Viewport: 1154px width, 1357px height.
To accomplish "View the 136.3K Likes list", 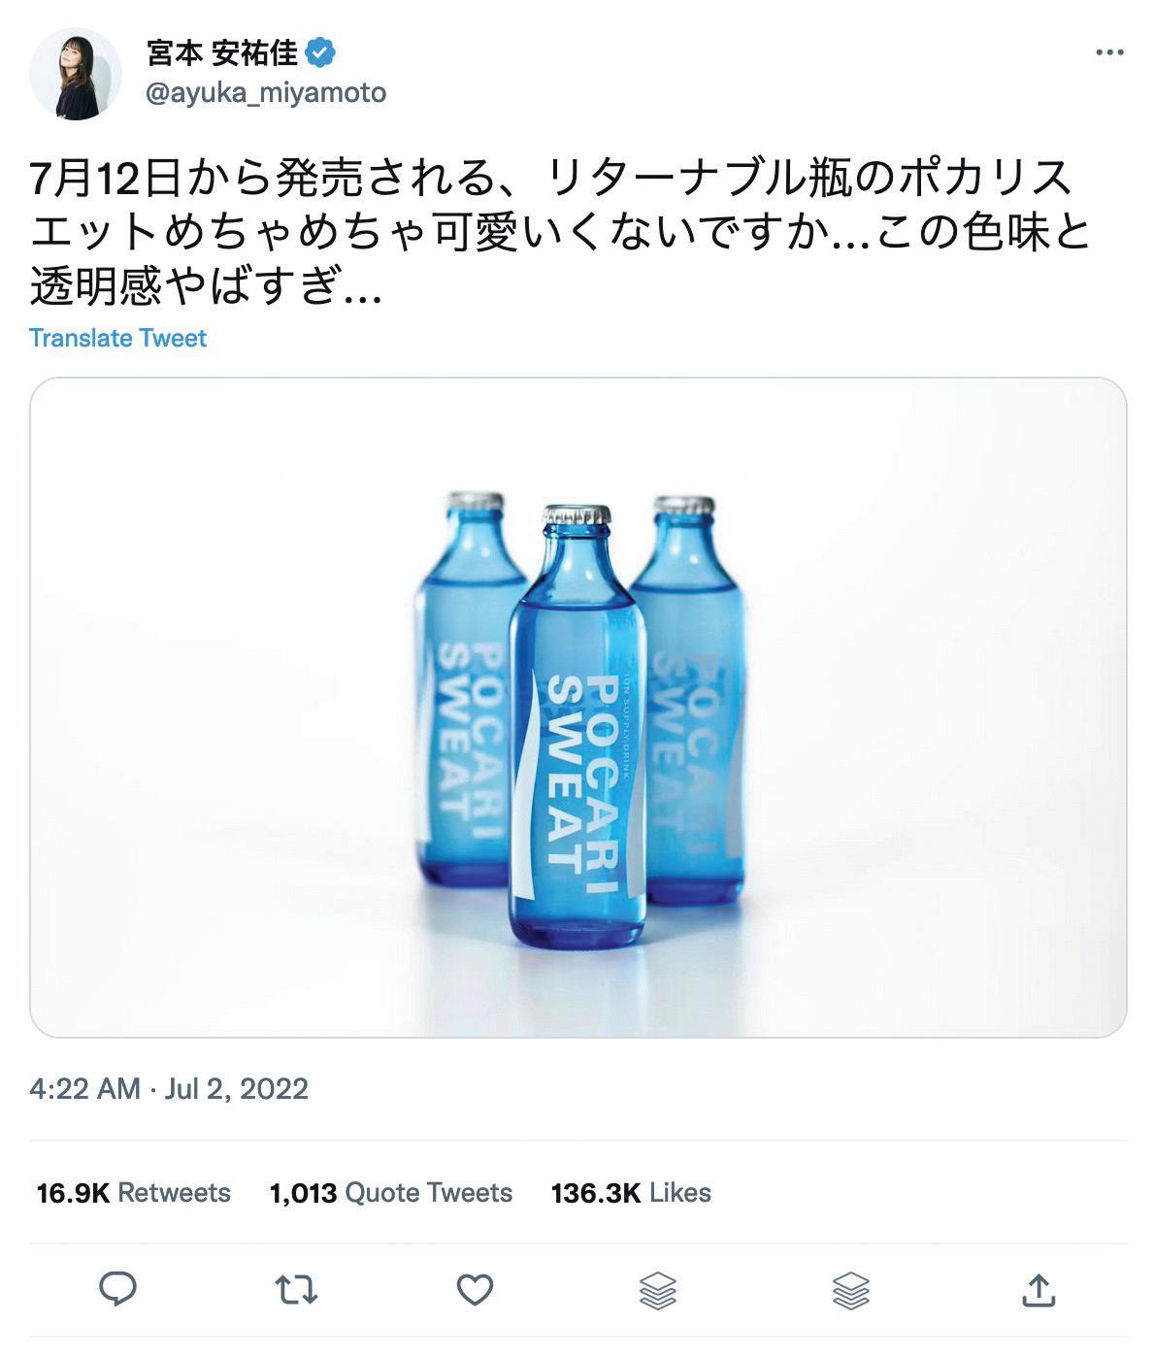I will [631, 1192].
